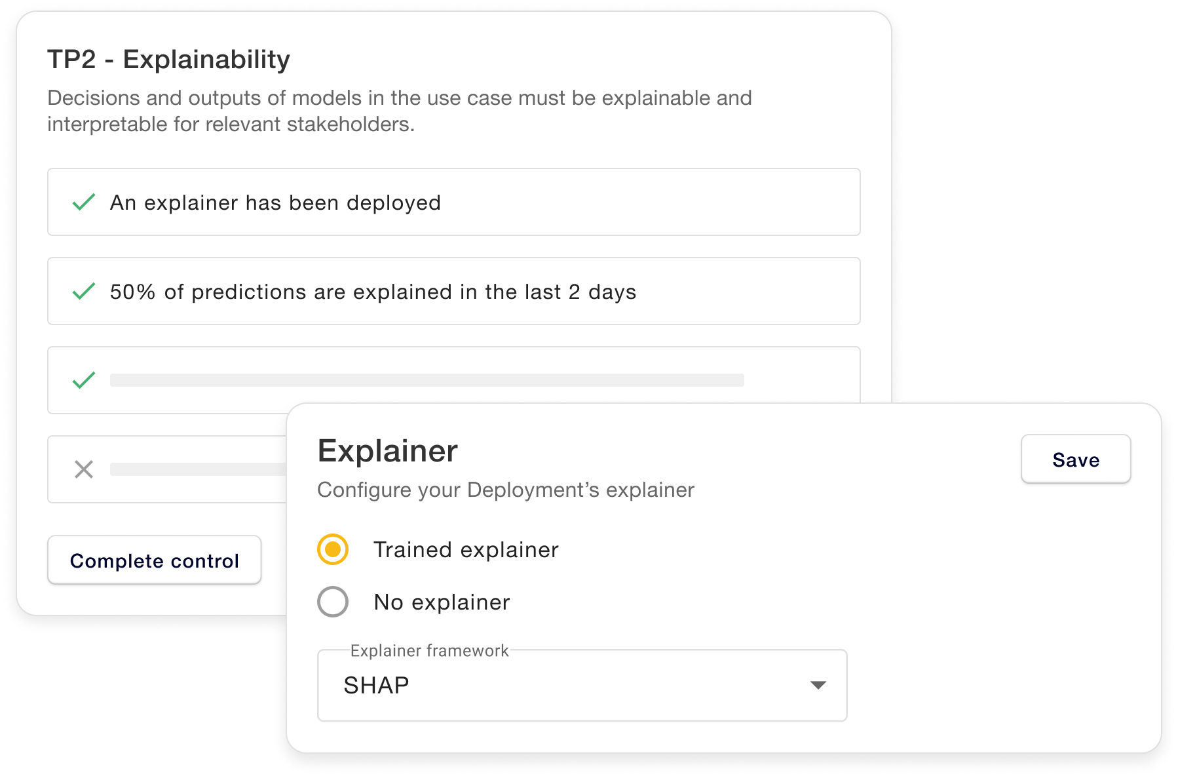Click 'Configure your Deployment's explainer' subtitle
The image size is (1178, 780).
point(506,490)
